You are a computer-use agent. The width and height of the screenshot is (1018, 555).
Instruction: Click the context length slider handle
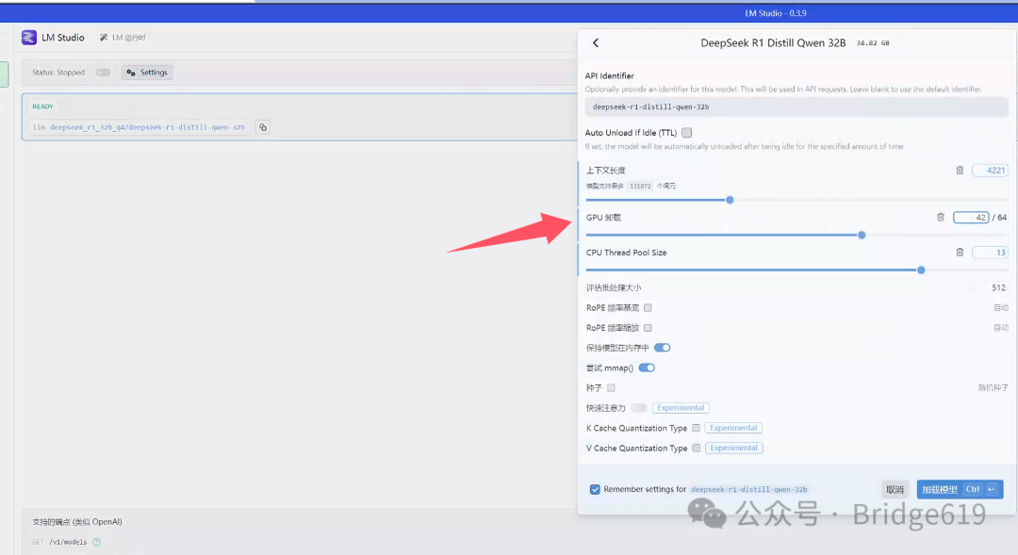point(730,200)
